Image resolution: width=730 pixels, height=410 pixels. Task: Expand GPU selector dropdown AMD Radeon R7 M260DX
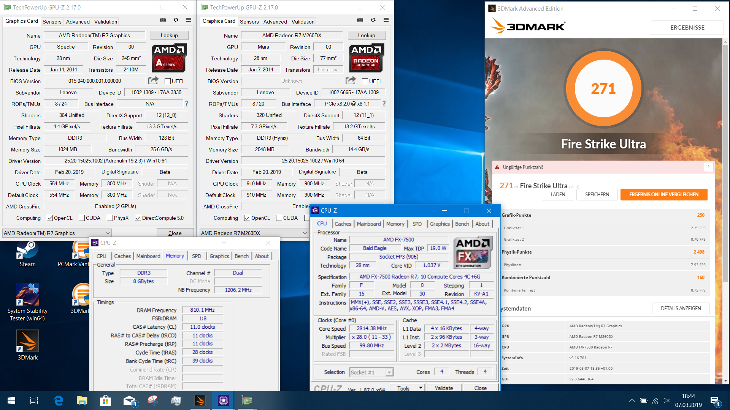(x=254, y=233)
